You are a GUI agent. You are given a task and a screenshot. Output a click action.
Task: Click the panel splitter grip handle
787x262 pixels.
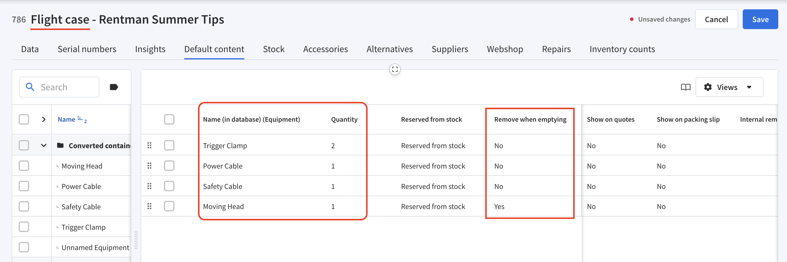click(x=136, y=240)
